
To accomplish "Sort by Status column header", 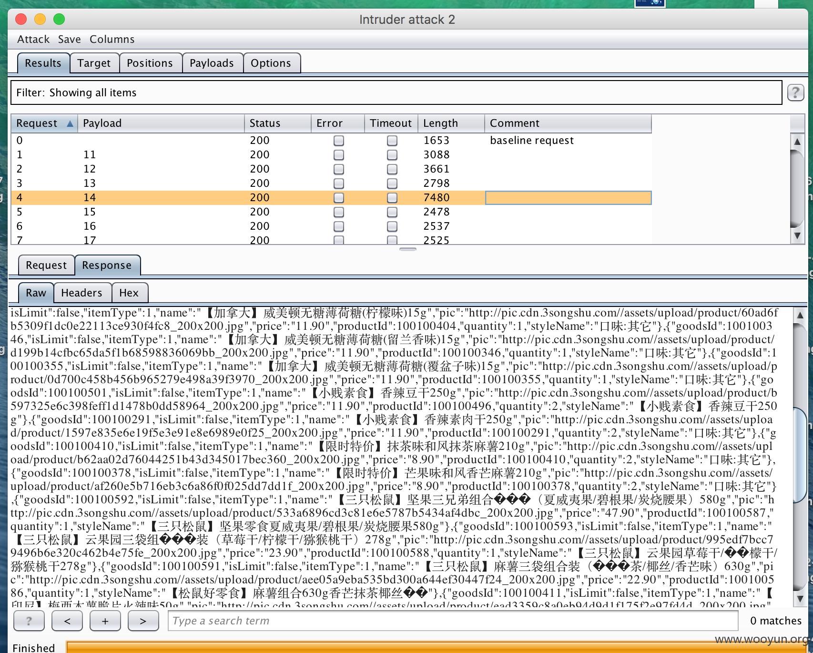I will (x=278, y=123).
